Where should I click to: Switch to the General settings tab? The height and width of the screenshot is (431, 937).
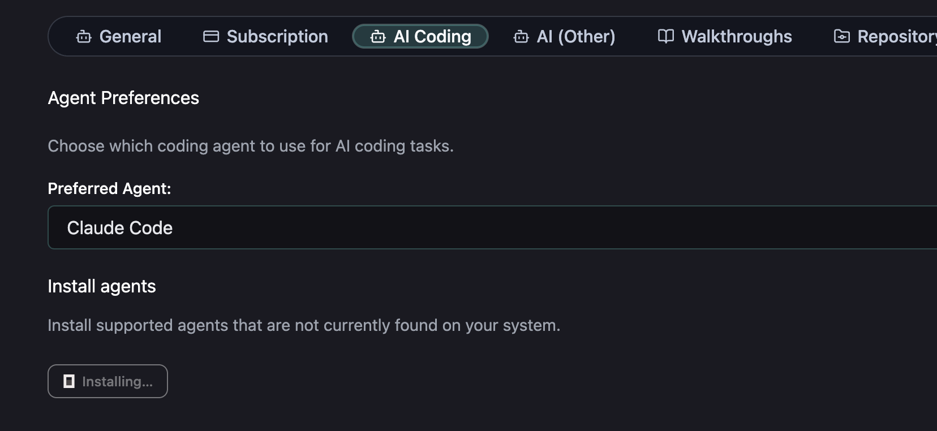pos(119,36)
